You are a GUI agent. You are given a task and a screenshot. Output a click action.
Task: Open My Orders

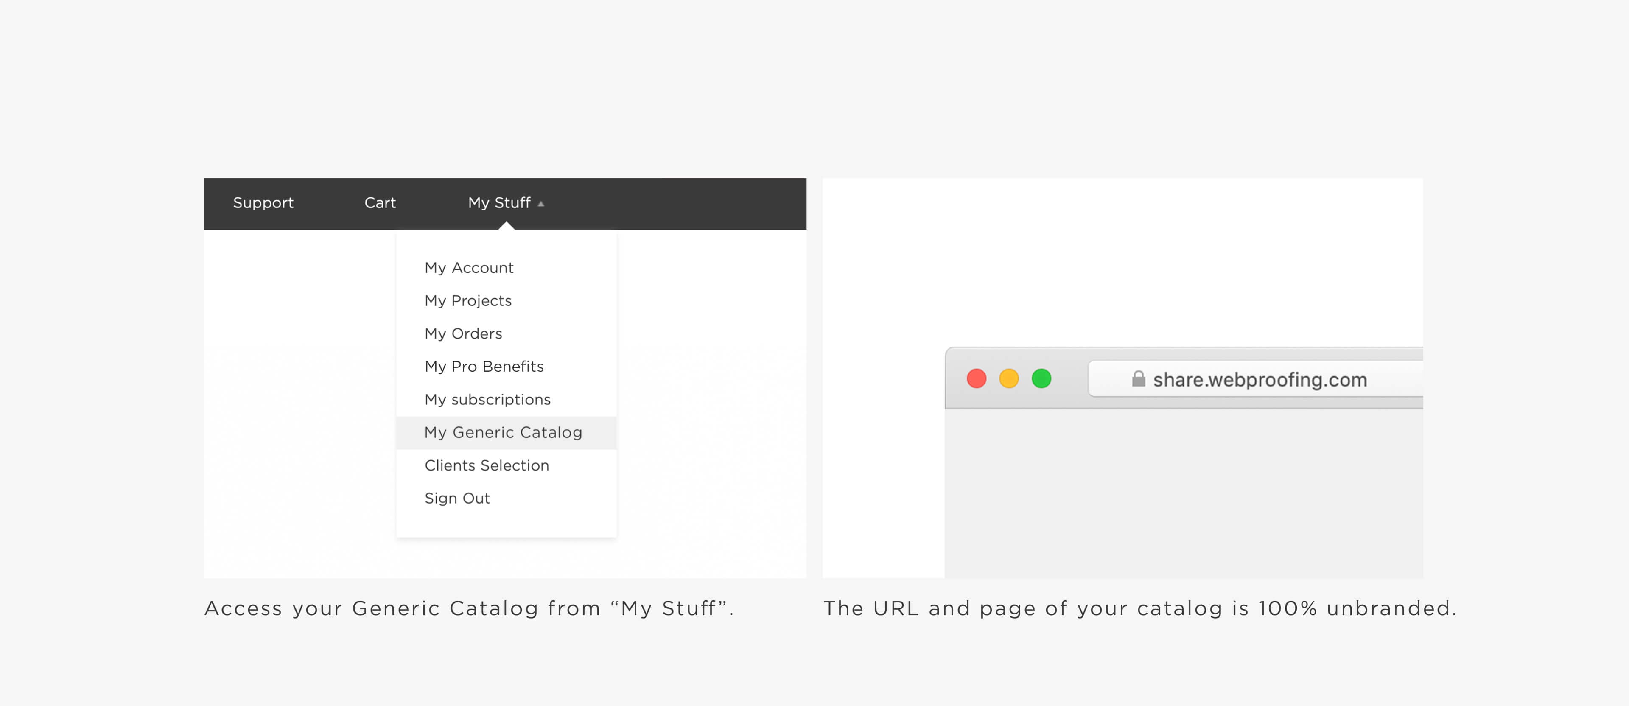tap(464, 333)
